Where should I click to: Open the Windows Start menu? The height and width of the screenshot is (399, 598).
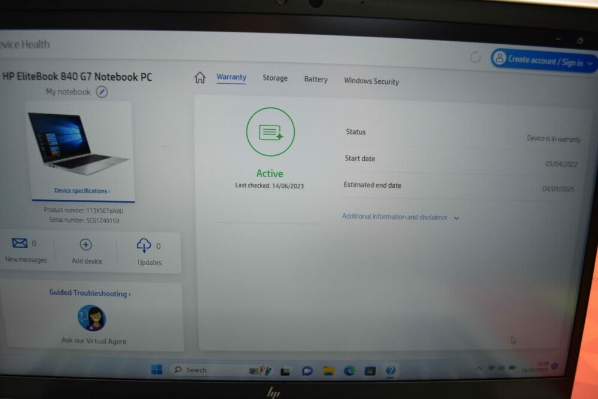[157, 369]
